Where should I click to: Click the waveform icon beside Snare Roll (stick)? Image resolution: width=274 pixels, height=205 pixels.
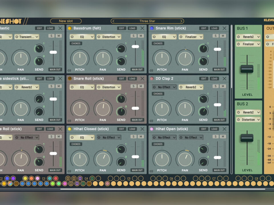point(69,79)
